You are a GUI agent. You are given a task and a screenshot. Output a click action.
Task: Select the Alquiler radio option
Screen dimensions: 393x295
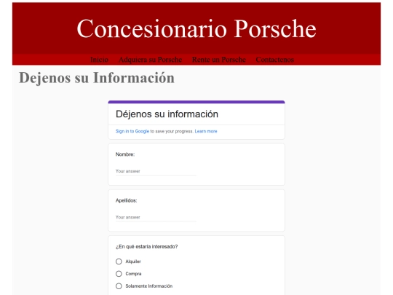click(119, 261)
